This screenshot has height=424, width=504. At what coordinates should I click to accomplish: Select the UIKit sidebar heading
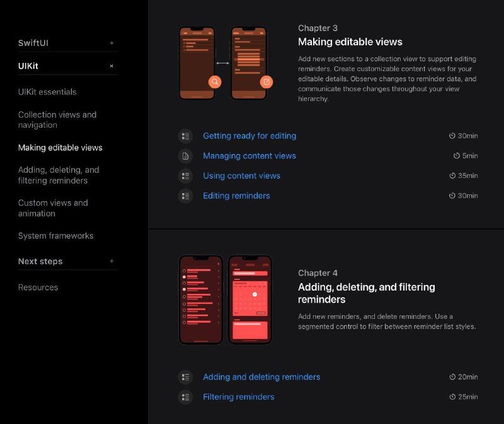28,66
